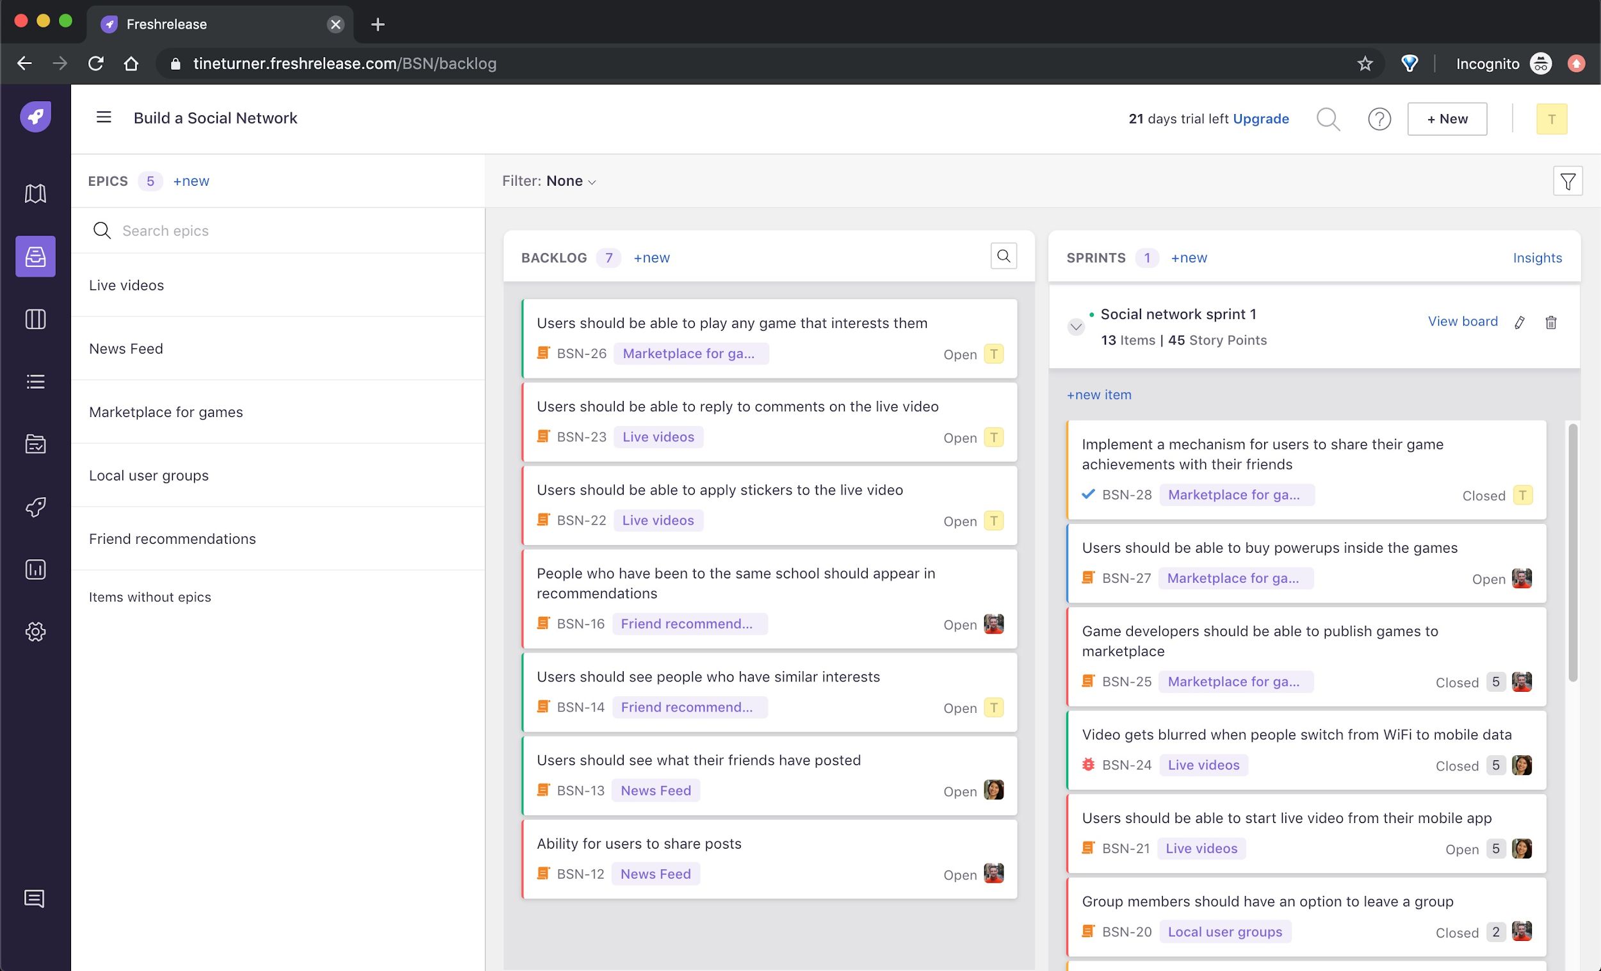Click the + New button

[x=1447, y=119]
